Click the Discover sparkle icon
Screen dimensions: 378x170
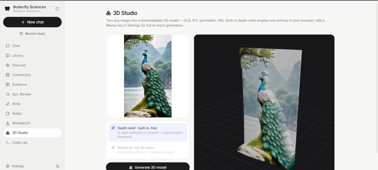point(8,65)
